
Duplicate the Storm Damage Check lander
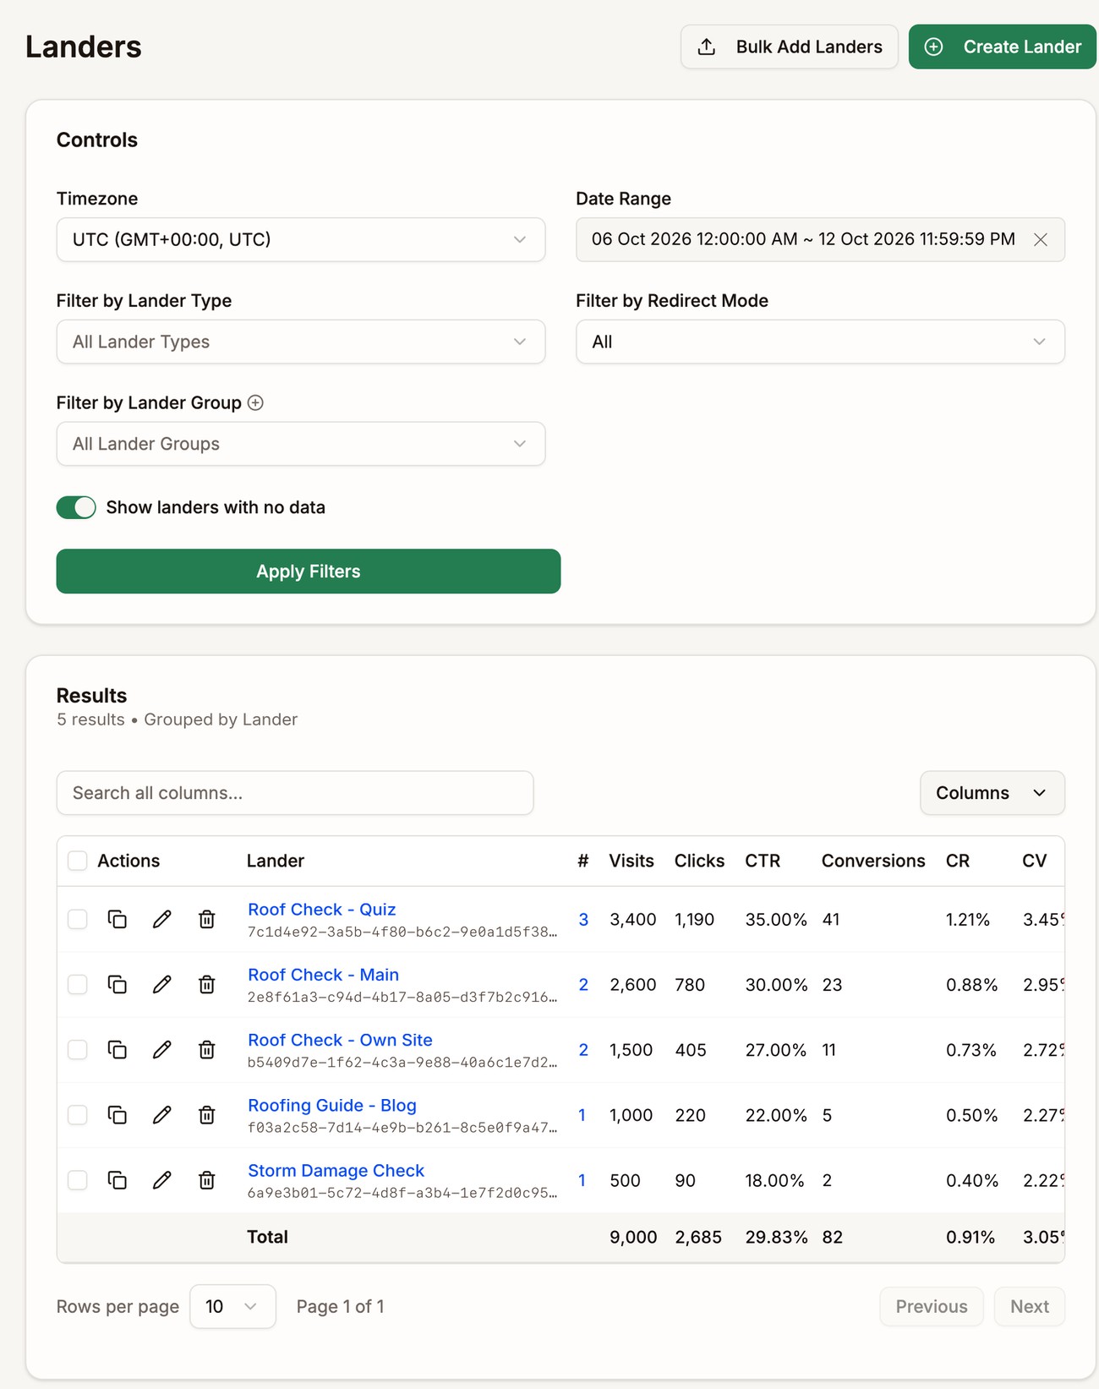[118, 1180]
